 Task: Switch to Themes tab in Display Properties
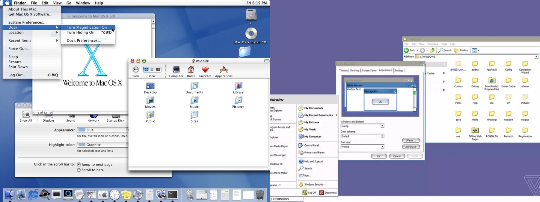[x=343, y=71]
